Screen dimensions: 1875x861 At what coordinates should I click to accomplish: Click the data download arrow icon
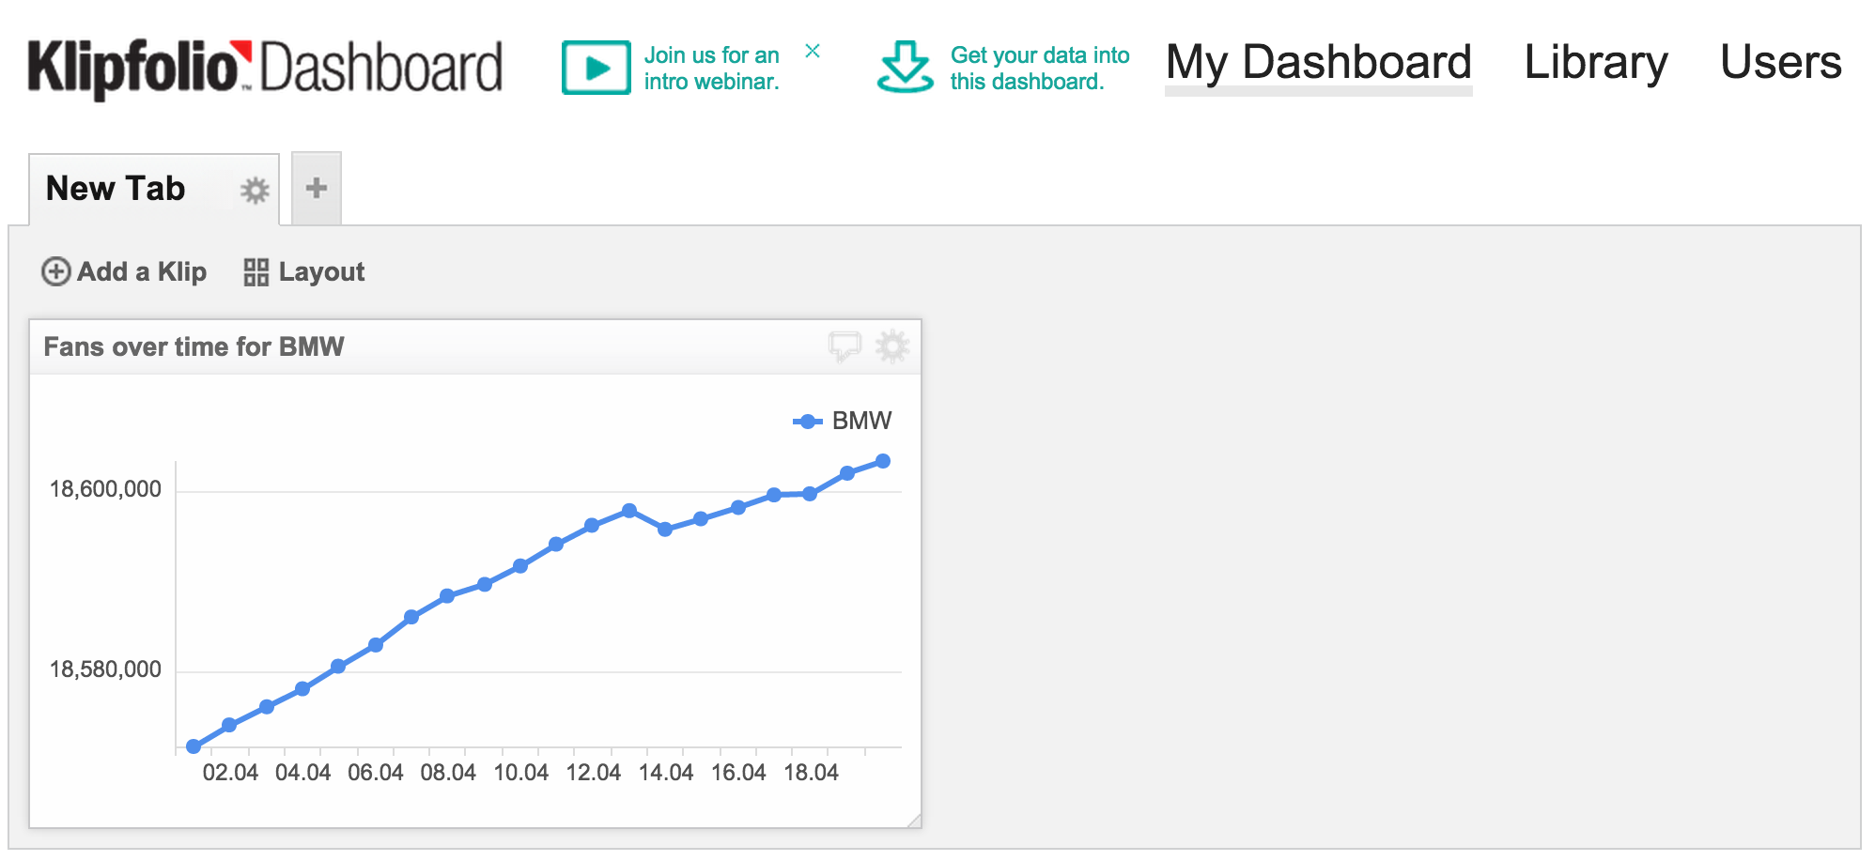tap(905, 67)
